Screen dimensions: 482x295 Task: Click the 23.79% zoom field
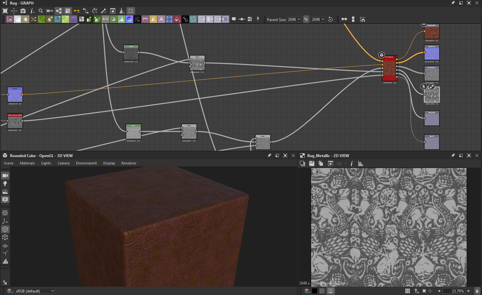click(x=454, y=291)
